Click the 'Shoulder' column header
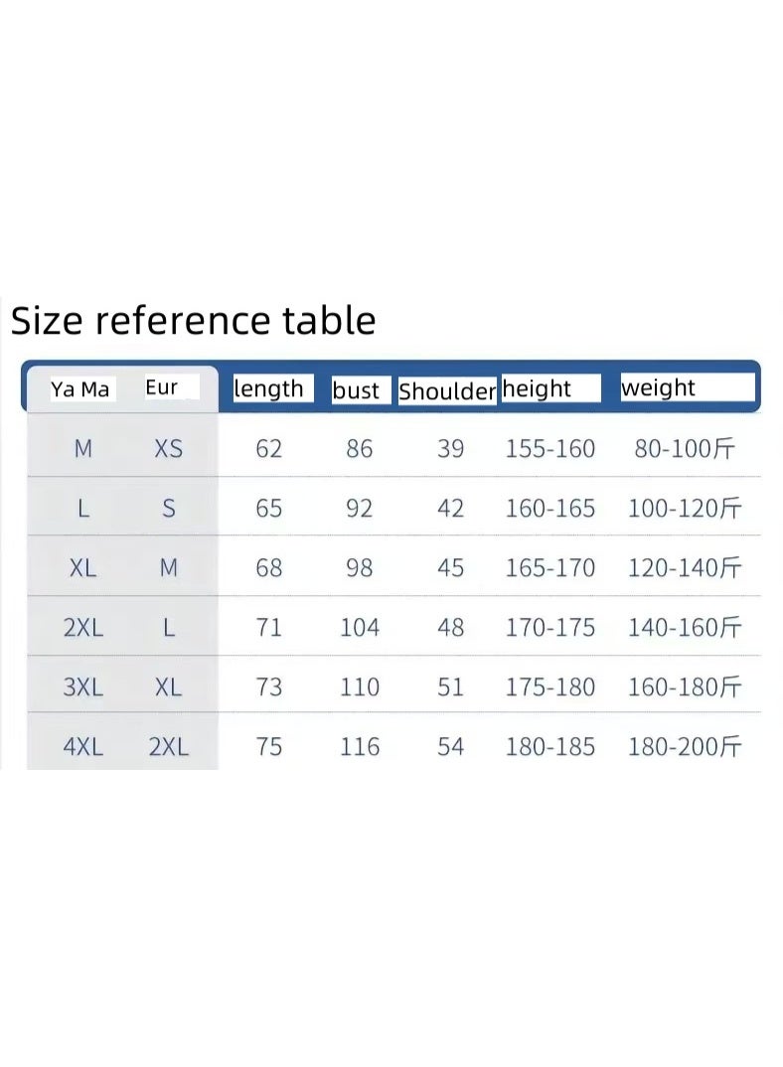The height and width of the screenshot is (1067, 783). pyautogui.click(x=447, y=391)
